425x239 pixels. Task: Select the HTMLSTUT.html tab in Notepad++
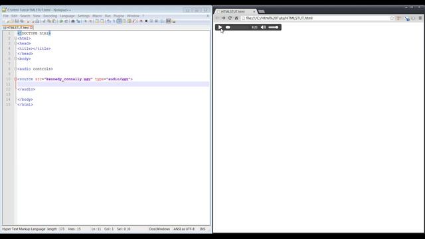point(17,28)
